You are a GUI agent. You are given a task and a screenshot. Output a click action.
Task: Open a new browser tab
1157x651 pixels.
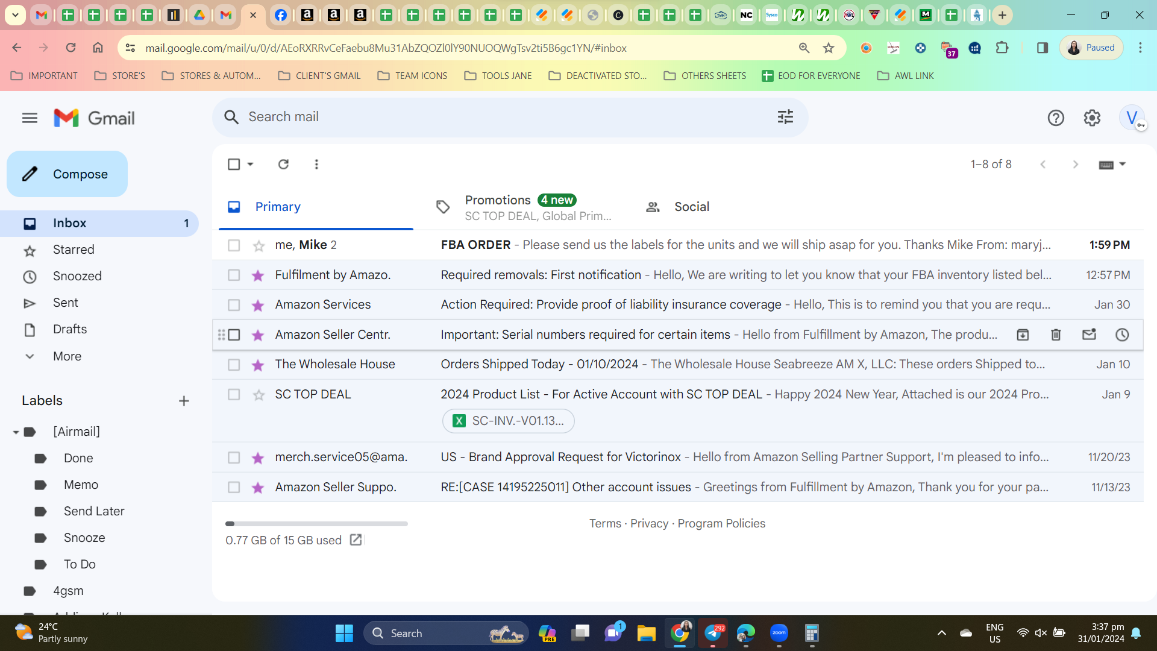click(1002, 15)
